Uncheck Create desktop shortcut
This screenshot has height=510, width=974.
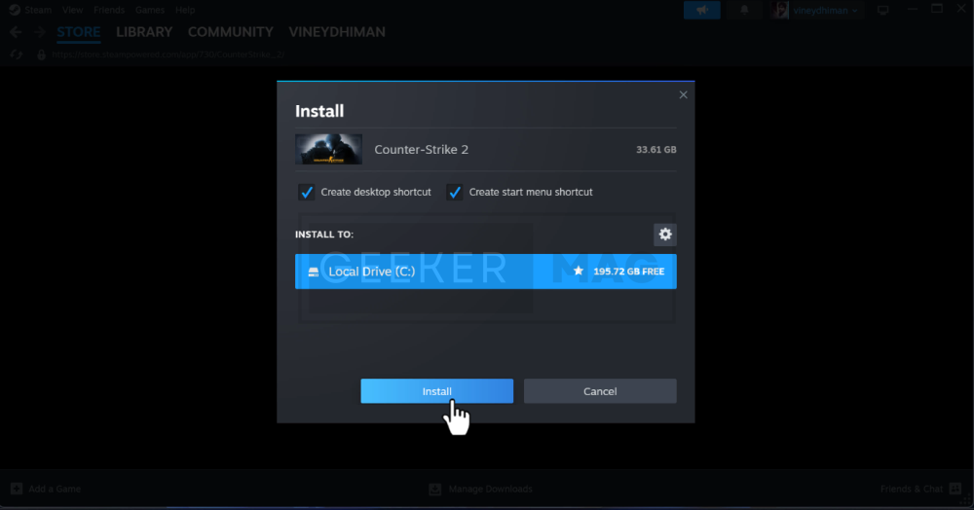tap(306, 193)
